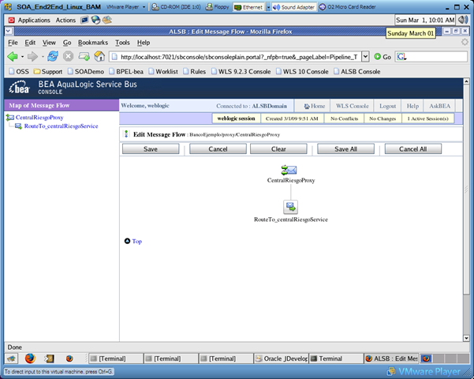Click the Sound Adapter device button

click(294, 7)
